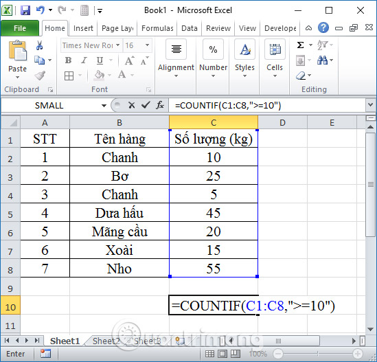Go to next sheet navigation arrow

point(27,341)
